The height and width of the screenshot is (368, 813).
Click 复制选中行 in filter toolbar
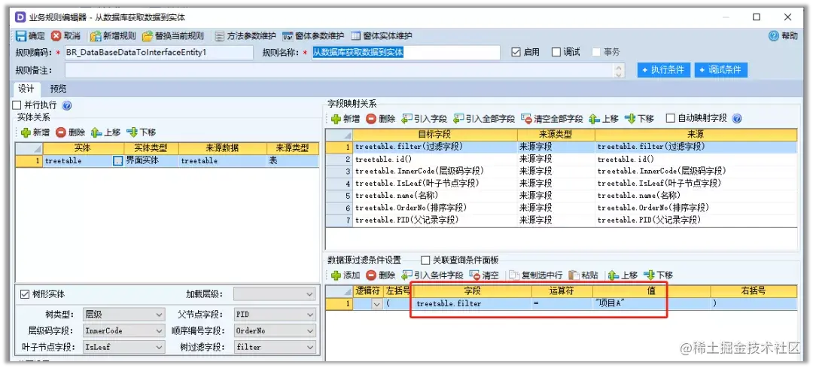pyautogui.click(x=536, y=275)
